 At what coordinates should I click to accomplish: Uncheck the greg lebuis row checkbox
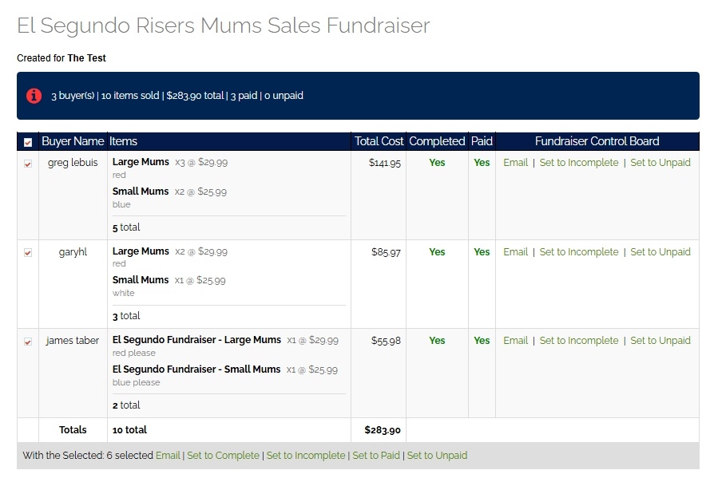(28, 164)
